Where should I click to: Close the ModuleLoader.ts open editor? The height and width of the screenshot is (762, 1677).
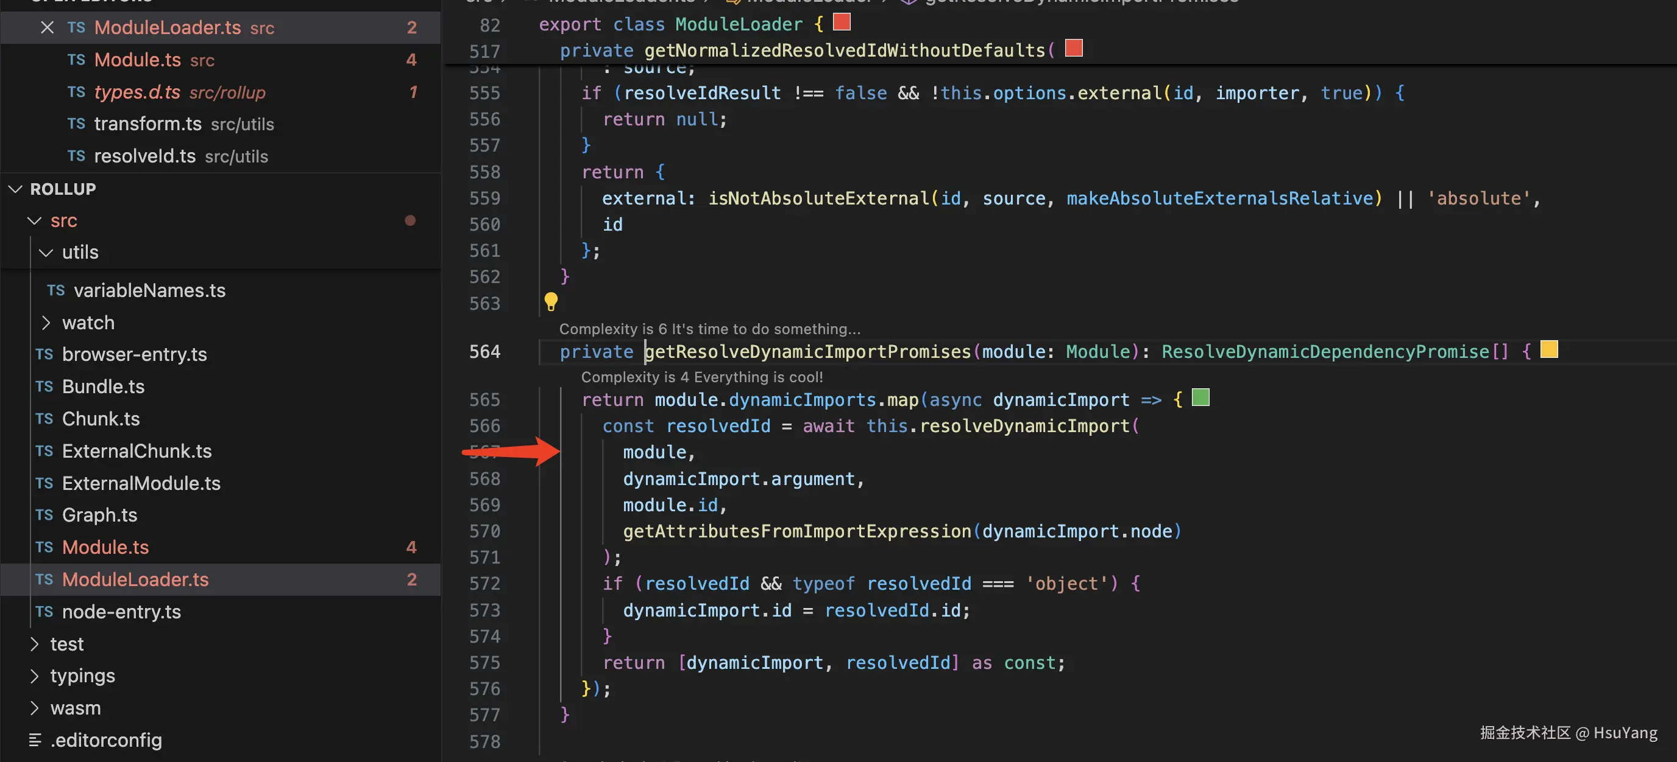point(47,27)
